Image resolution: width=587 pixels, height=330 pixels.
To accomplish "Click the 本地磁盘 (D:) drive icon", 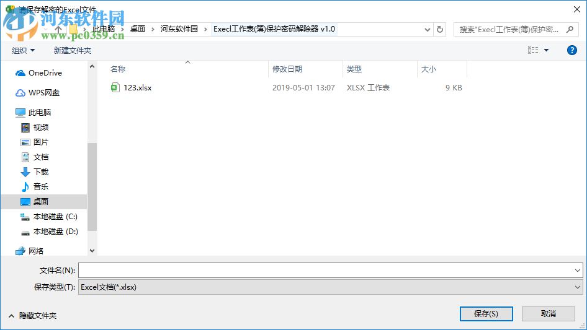I will pos(25,233).
